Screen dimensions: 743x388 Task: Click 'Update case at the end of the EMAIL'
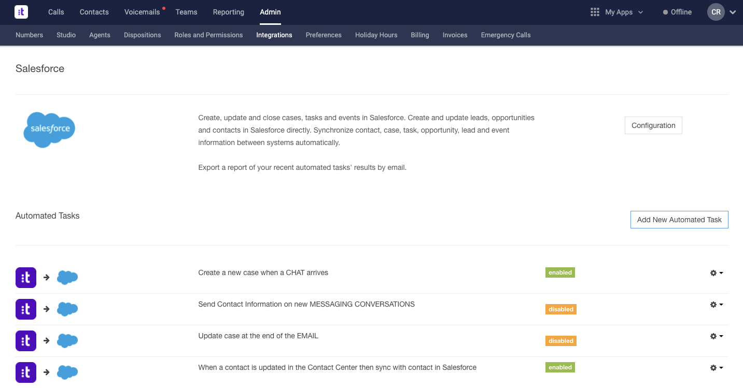tap(258, 336)
